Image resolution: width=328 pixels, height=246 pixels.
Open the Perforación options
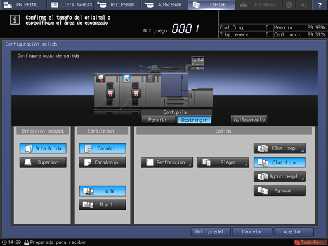point(167,162)
